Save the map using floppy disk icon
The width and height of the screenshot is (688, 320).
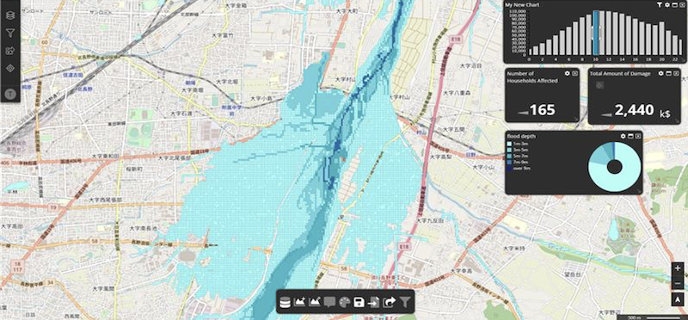coord(359,302)
